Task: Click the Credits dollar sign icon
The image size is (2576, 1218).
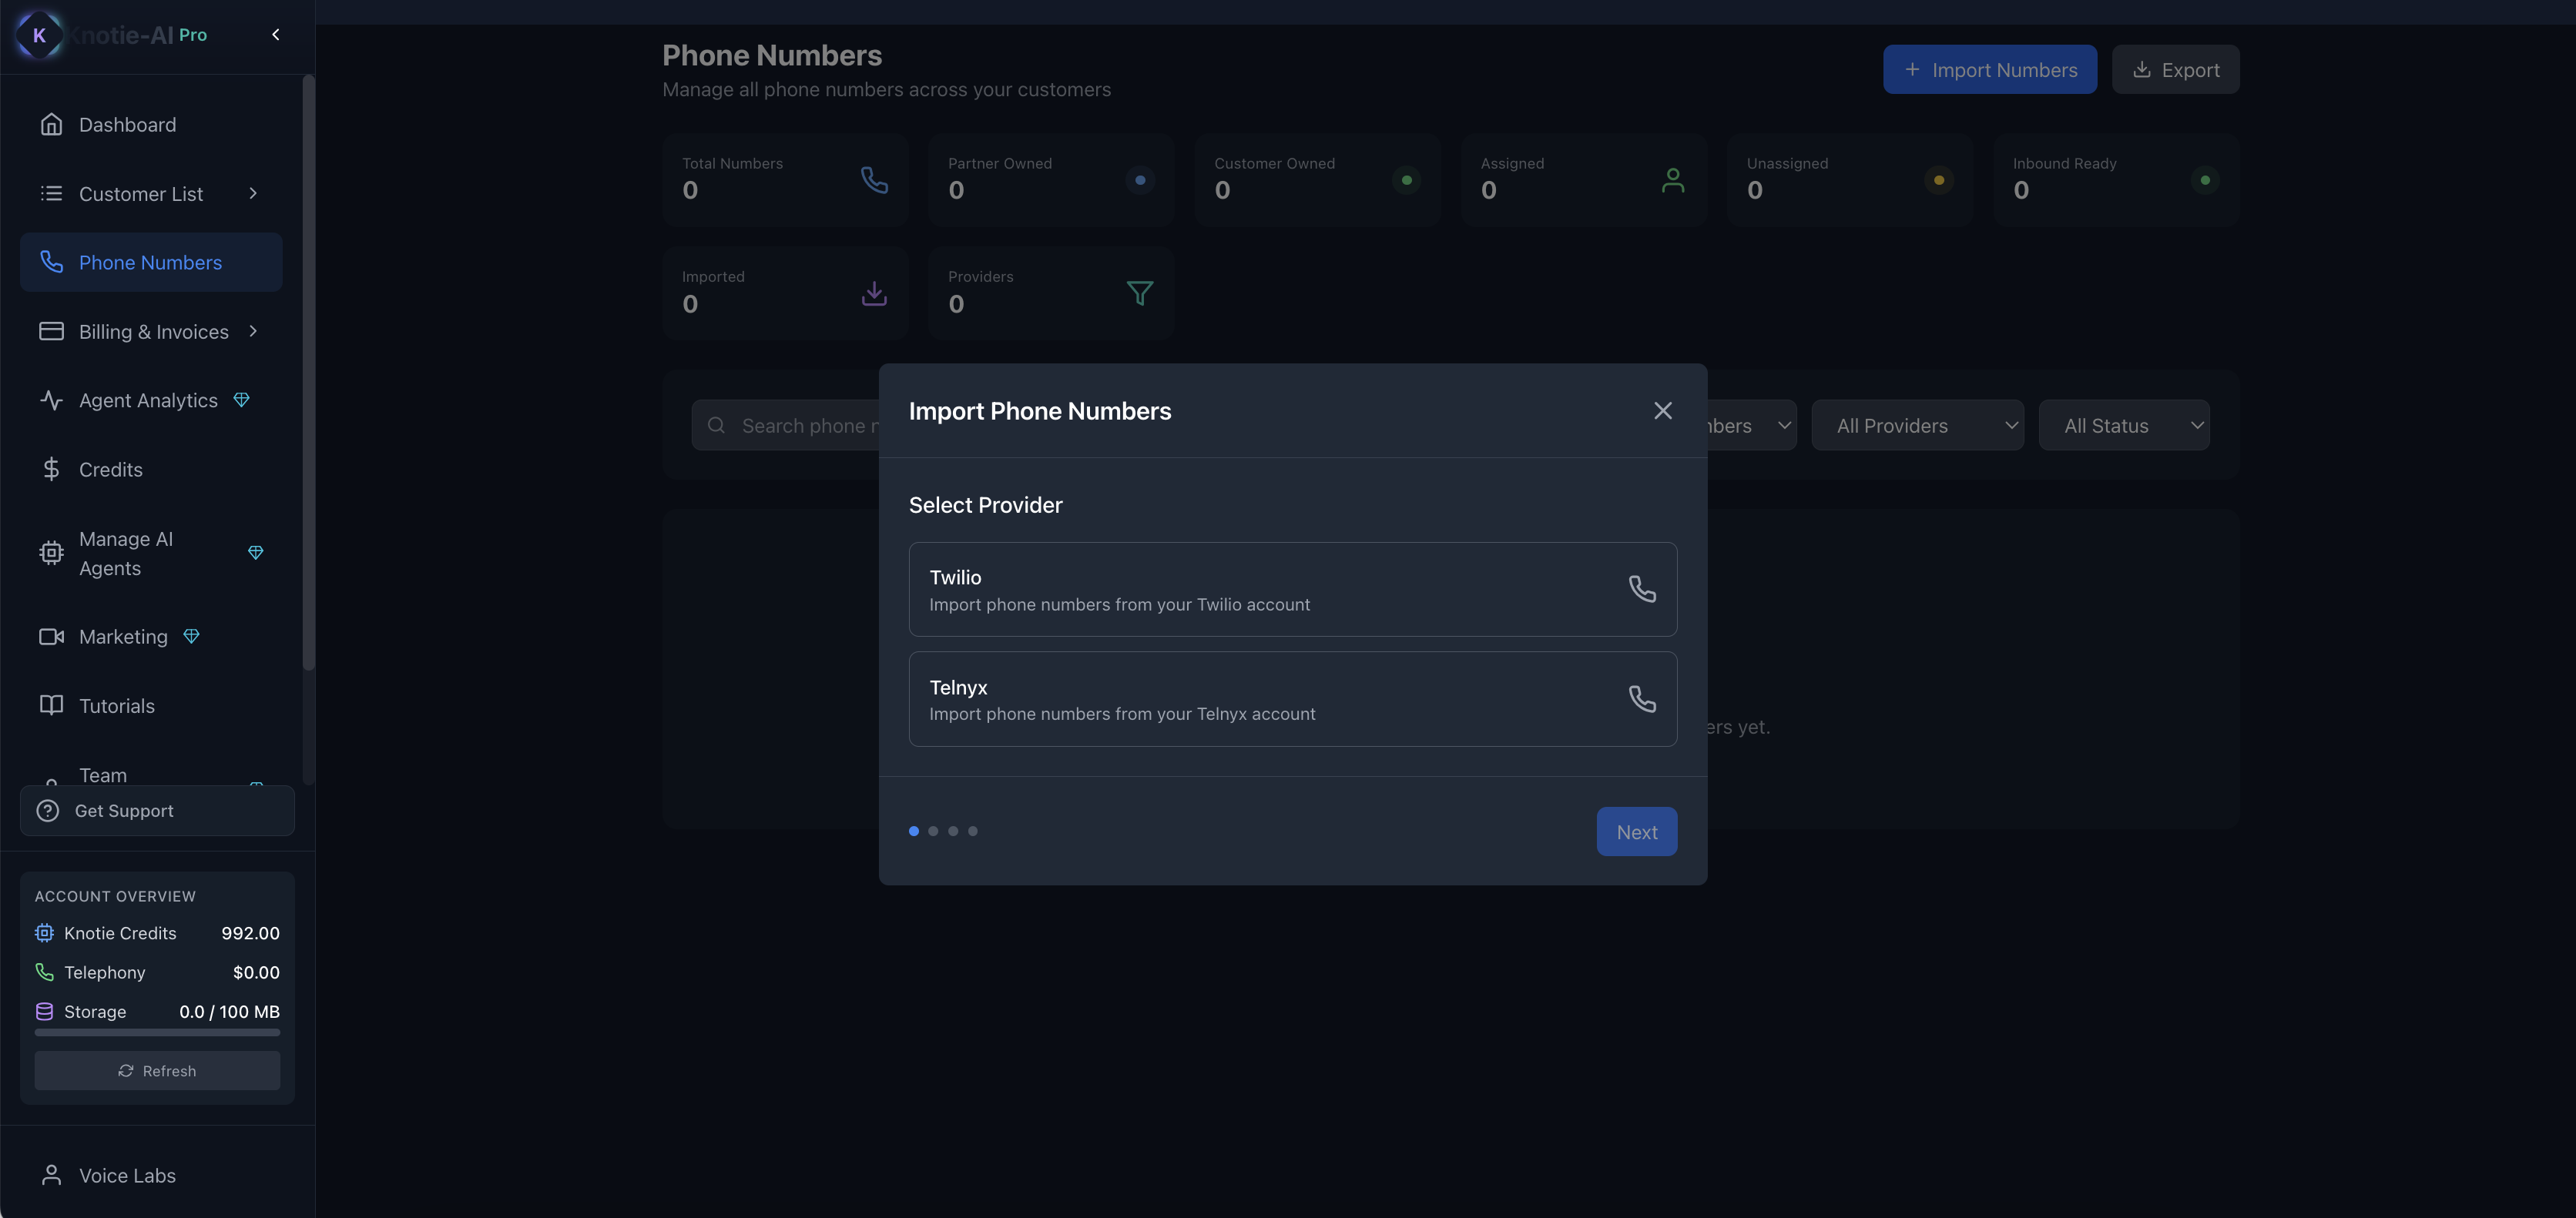Action: 51,470
